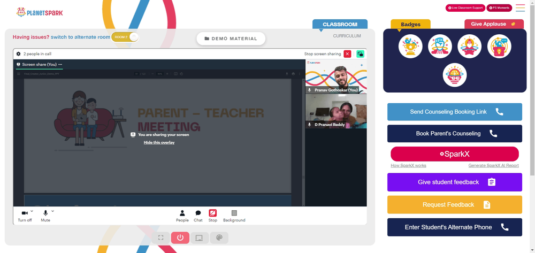Click switch to alternate room link
The height and width of the screenshot is (253, 535).
pyautogui.click(x=81, y=37)
